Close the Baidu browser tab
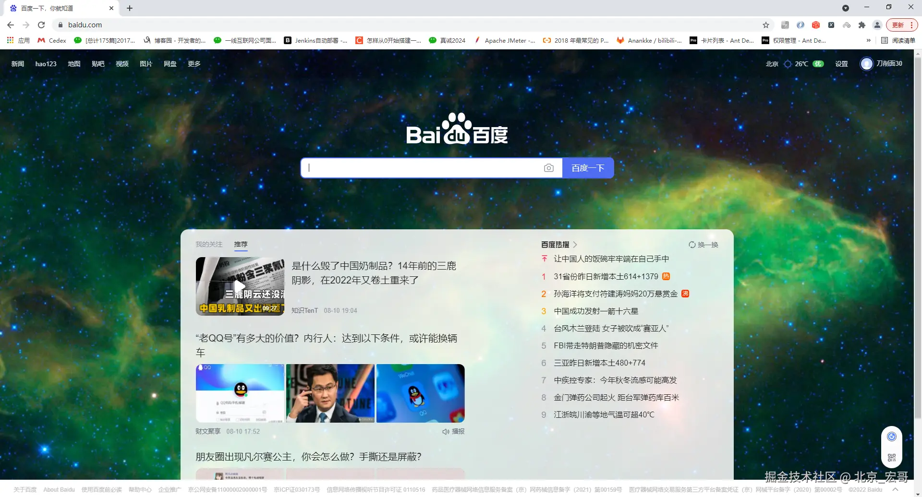 (111, 8)
